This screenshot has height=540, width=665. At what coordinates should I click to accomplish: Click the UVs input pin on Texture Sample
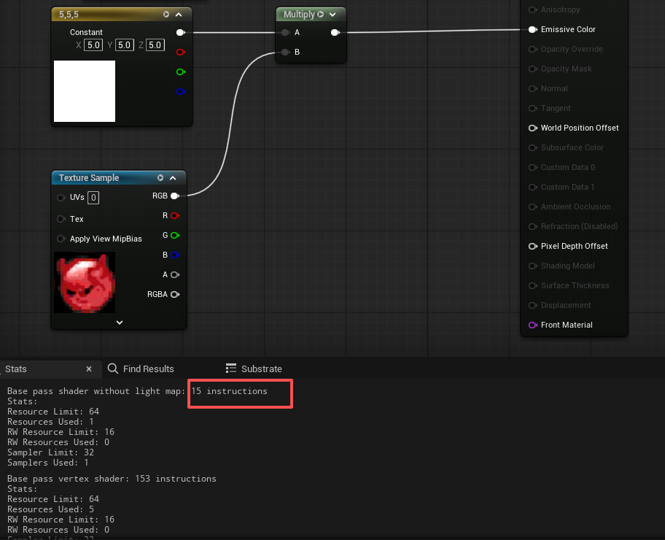point(61,198)
